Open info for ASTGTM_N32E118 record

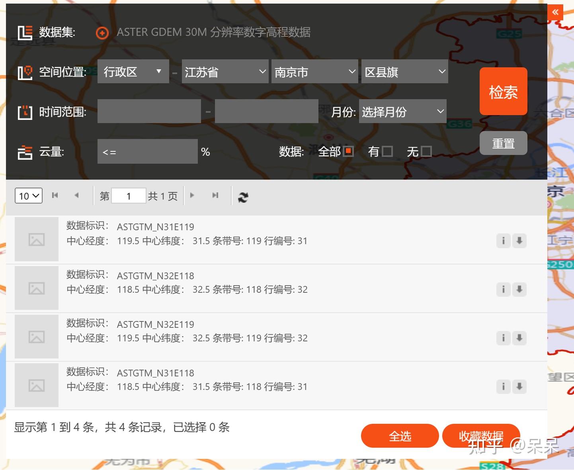click(503, 290)
